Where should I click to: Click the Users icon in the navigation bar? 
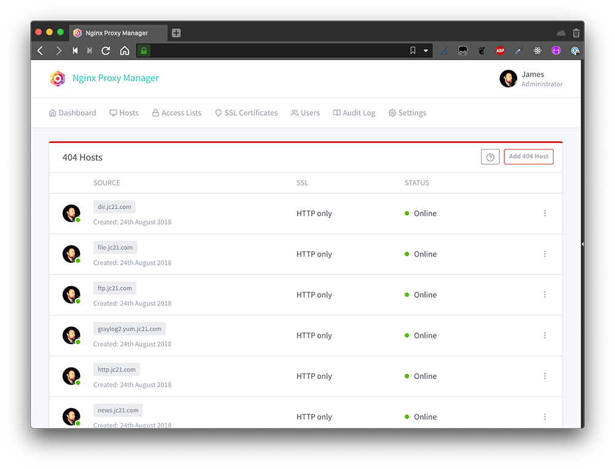click(x=295, y=113)
